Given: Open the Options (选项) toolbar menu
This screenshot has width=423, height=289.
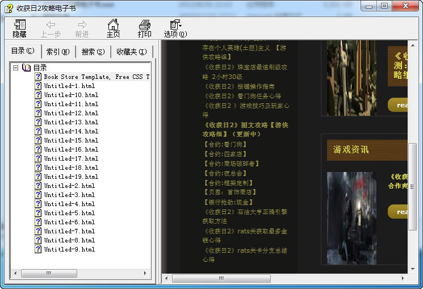Looking at the screenshot, I should 175,28.
